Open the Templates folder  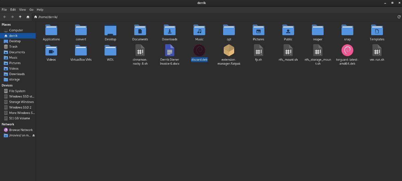click(377, 30)
